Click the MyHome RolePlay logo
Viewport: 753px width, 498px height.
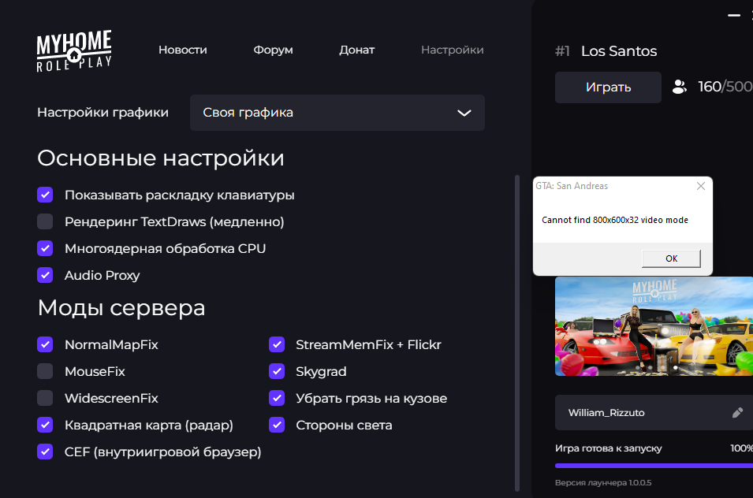[74, 51]
